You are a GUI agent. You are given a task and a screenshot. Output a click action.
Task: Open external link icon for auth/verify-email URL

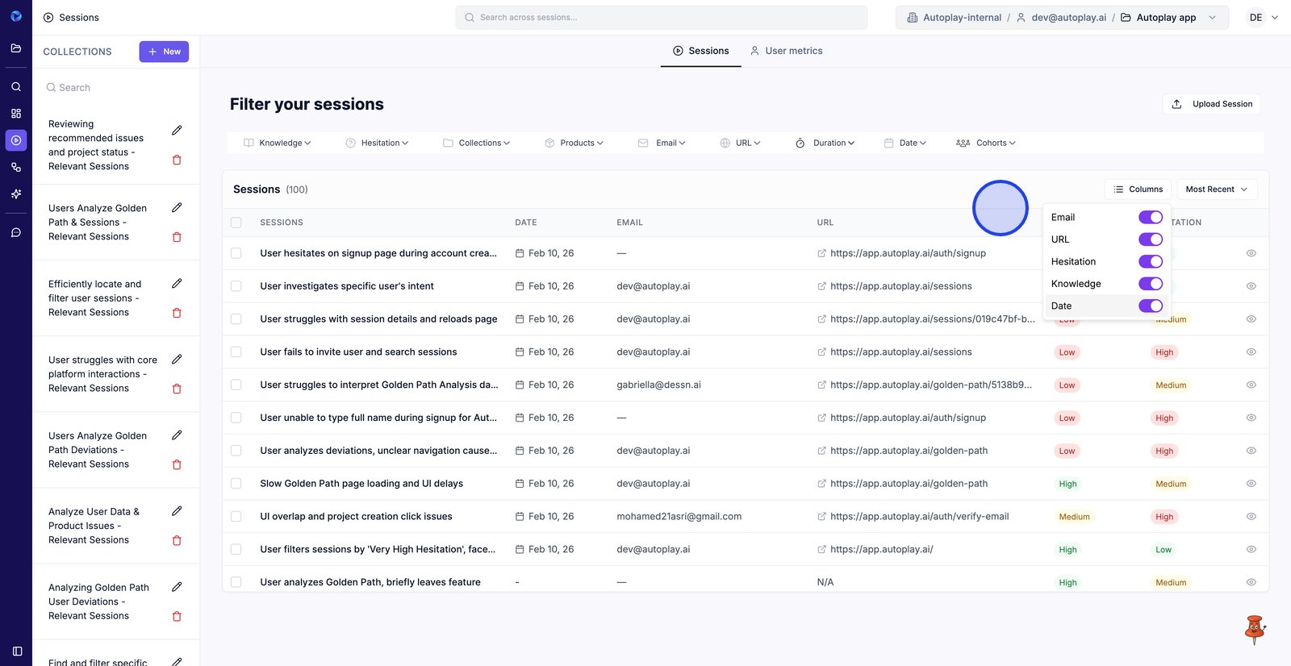click(821, 517)
